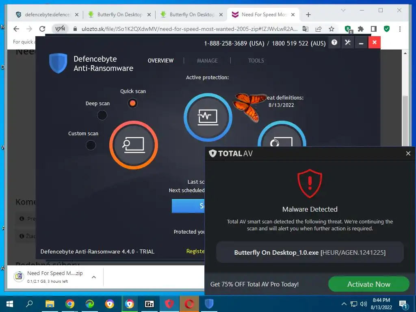This screenshot has height=312, width=416.
Task: Open a new browser tab
Action: pos(308,15)
